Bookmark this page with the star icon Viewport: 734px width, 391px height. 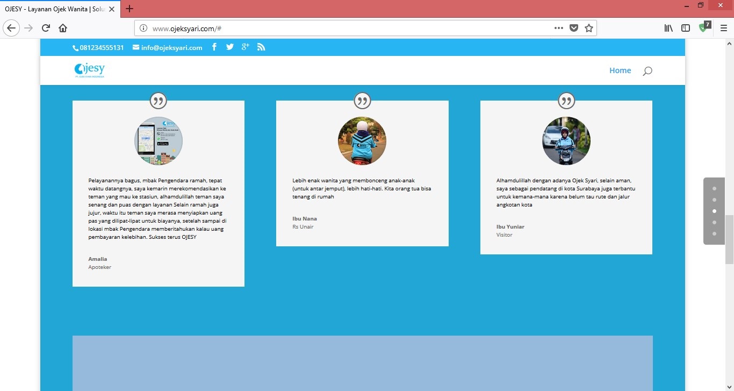pyautogui.click(x=589, y=28)
